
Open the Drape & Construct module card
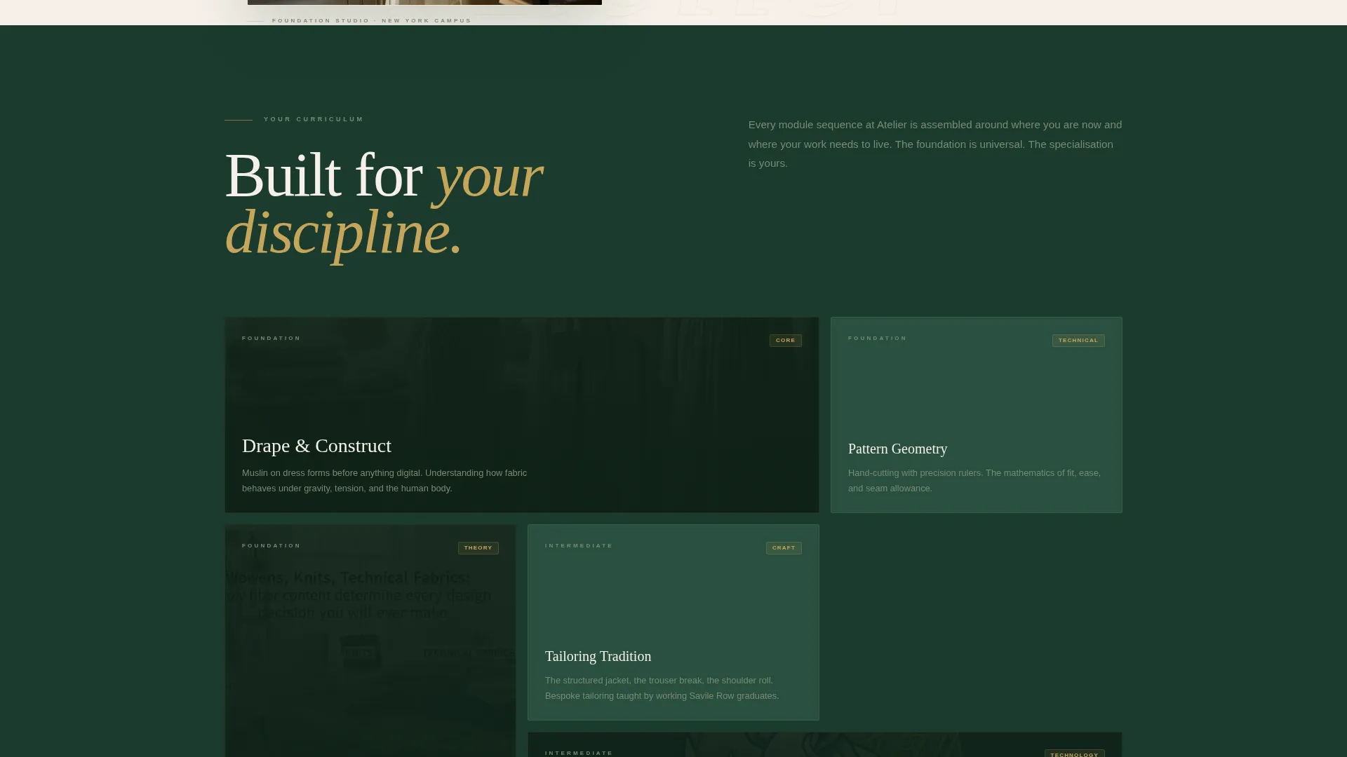pyautogui.click(x=521, y=415)
